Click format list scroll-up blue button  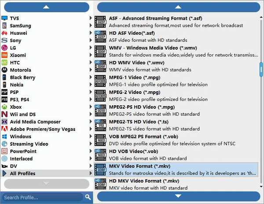(x=179, y=7)
